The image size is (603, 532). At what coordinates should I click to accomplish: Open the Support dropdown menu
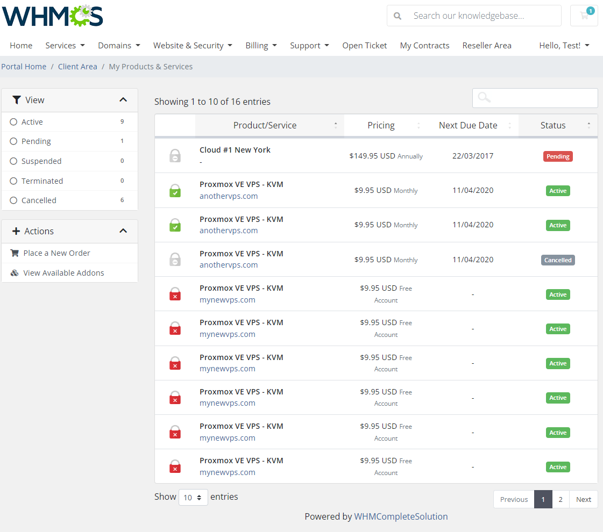[x=310, y=45]
